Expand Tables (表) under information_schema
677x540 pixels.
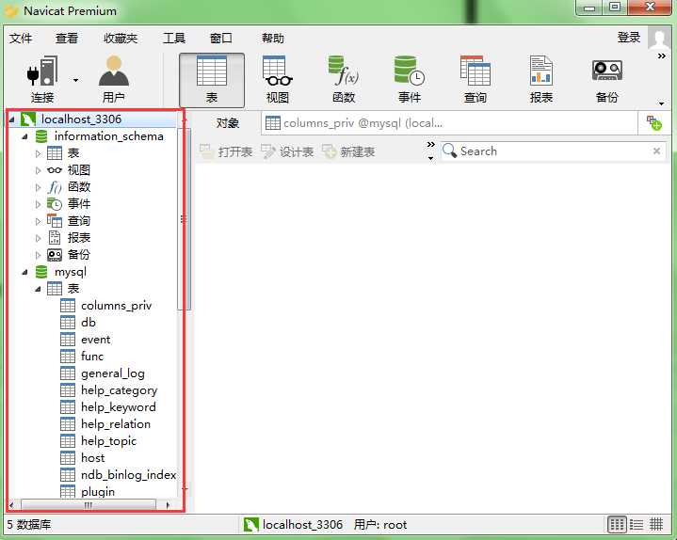(38, 153)
